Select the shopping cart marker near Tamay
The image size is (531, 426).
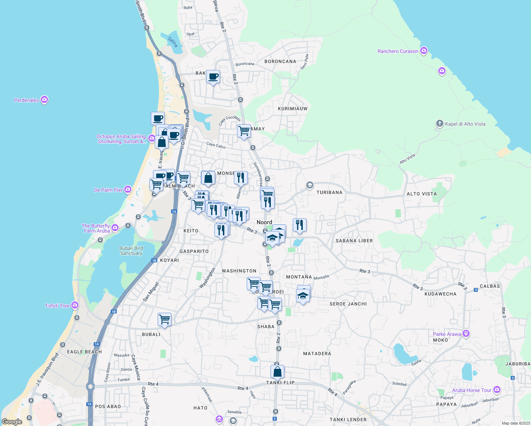tap(244, 131)
